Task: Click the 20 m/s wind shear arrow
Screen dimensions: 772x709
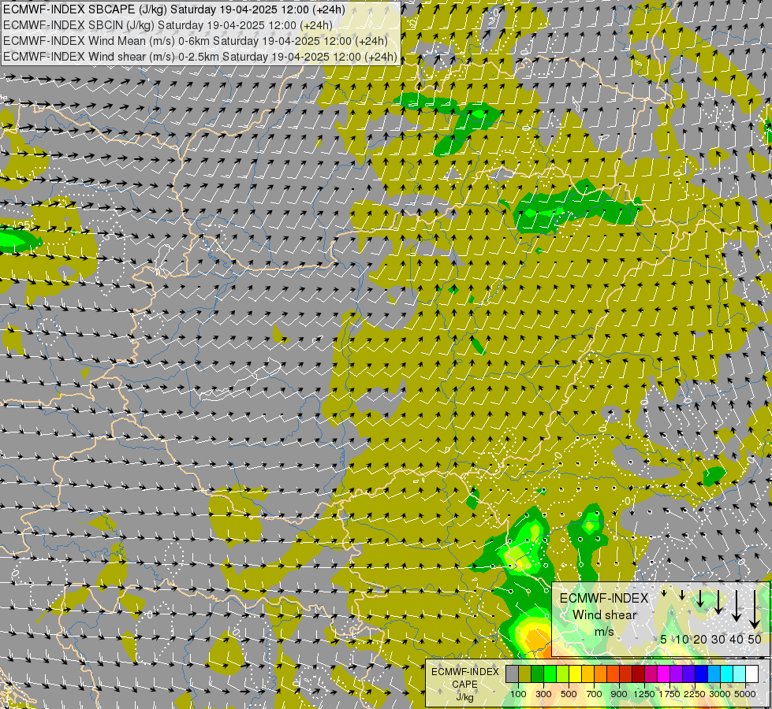Action: click(x=700, y=598)
